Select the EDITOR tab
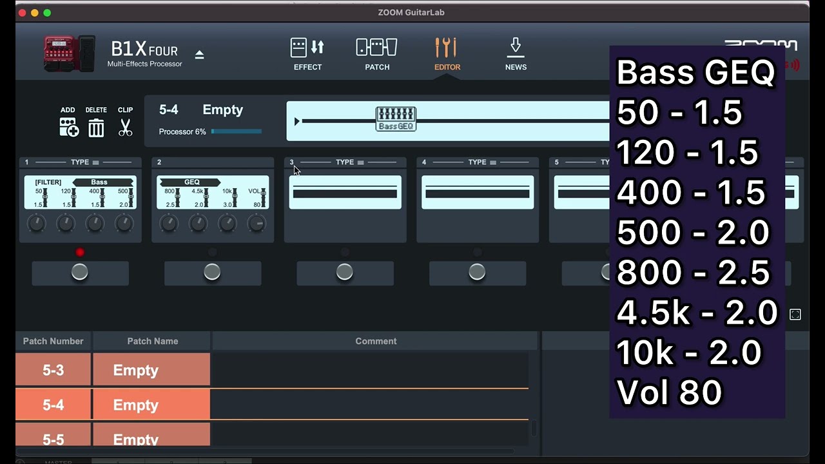 point(447,54)
